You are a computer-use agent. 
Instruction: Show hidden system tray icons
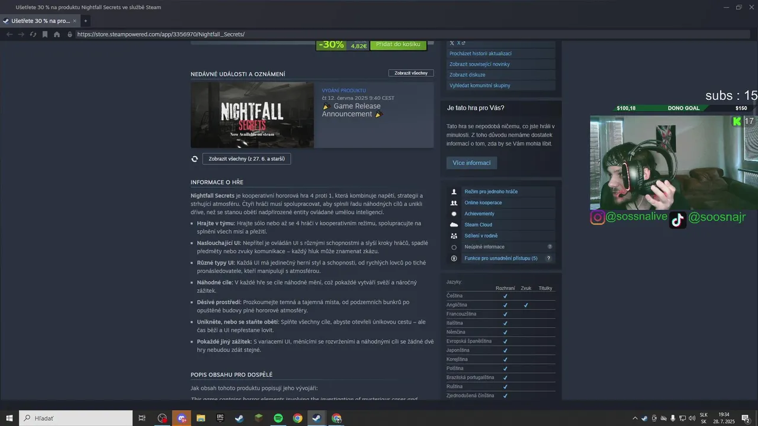pos(635,418)
